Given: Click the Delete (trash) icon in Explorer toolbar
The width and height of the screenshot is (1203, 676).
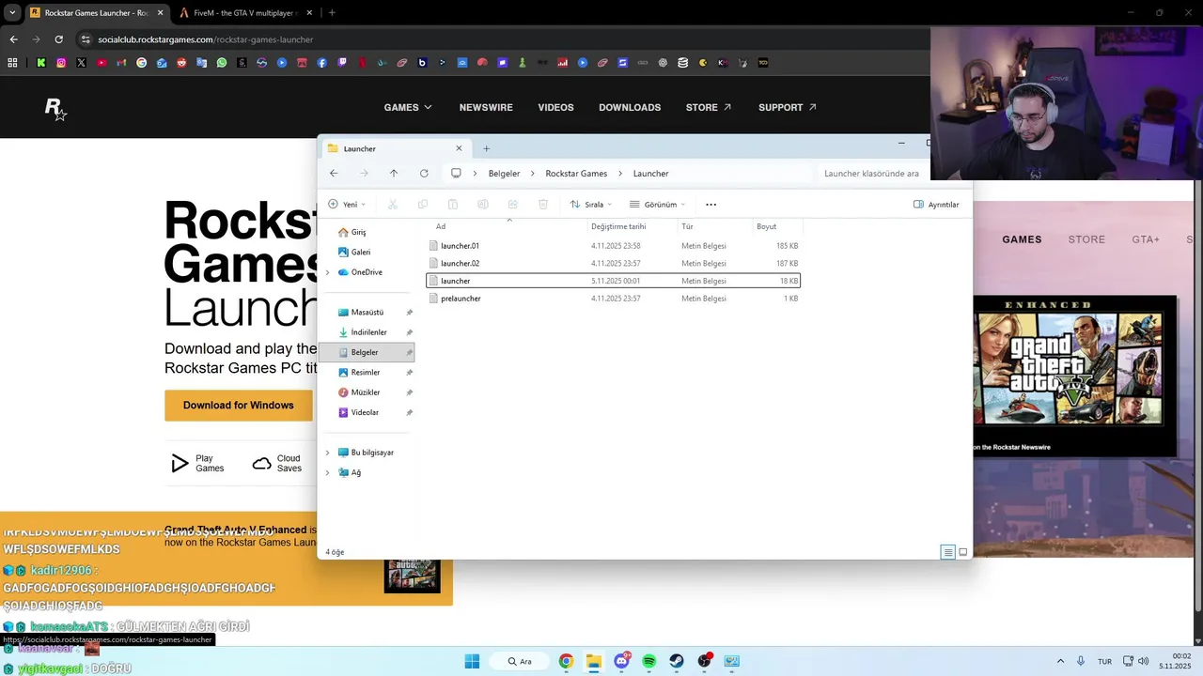Looking at the screenshot, I should (x=543, y=205).
